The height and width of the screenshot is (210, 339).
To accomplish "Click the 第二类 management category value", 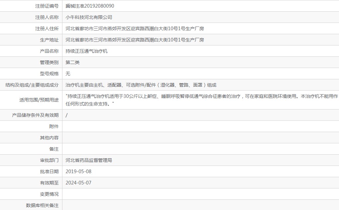I will click(x=72, y=62).
